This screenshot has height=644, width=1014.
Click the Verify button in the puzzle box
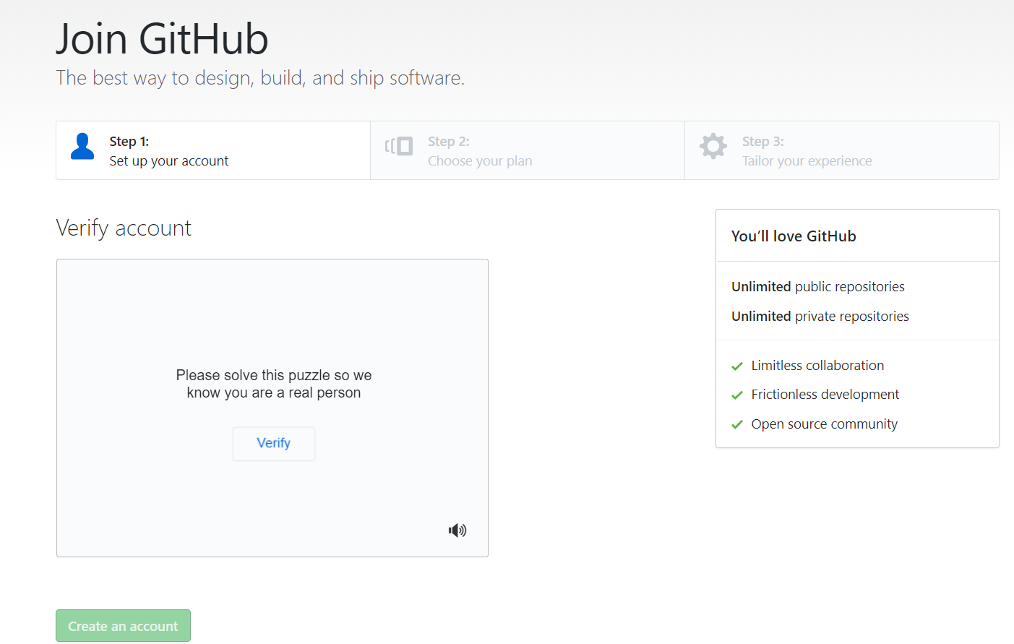point(274,443)
